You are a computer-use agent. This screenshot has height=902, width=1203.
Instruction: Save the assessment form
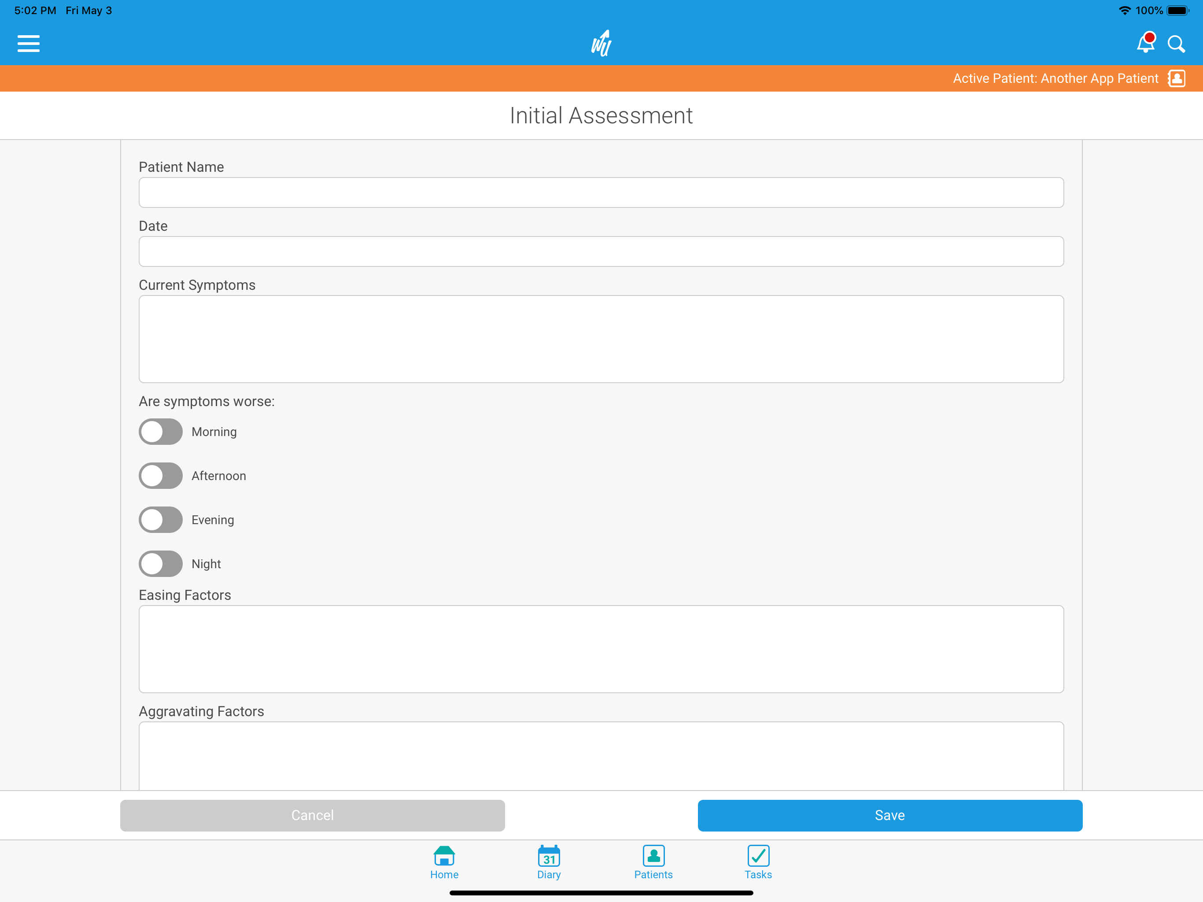(890, 815)
